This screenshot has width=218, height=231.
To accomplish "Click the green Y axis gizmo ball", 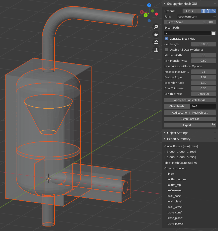I will click(146, 15).
